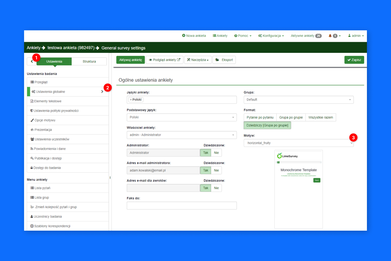This screenshot has width=391, height=261.
Task: Switch to the Struktura tab
Action: tap(89, 61)
